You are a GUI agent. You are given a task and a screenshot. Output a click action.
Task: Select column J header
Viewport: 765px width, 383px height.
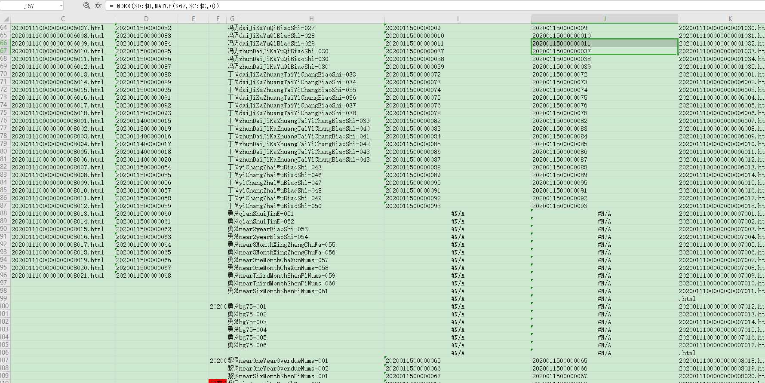[605, 19]
